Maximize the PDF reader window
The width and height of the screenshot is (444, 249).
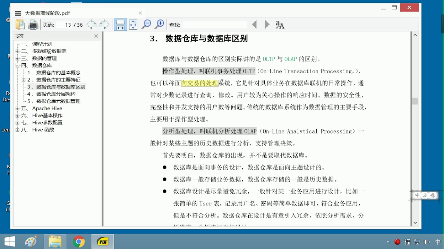point(394,8)
